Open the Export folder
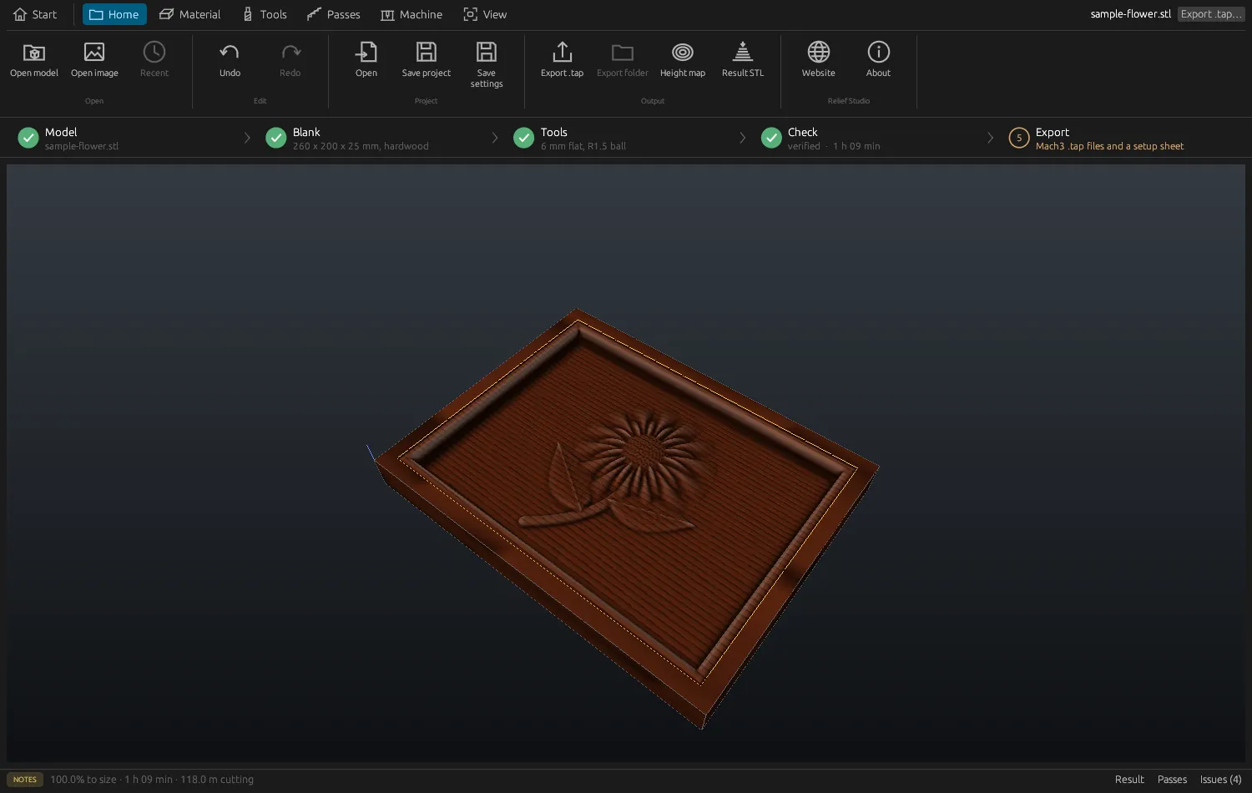 (x=623, y=60)
